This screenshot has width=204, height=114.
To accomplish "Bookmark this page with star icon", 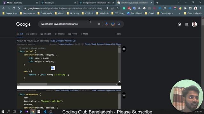I will click(118, 8).
